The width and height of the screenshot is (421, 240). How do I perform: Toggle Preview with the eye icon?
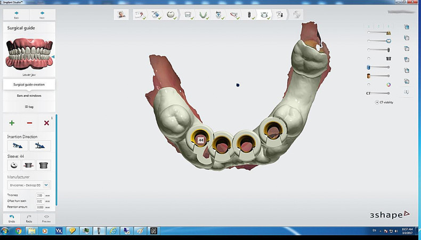click(46, 218)
